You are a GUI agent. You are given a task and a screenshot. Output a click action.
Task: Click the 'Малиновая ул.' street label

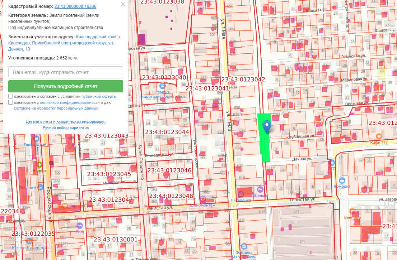point(355,80)
